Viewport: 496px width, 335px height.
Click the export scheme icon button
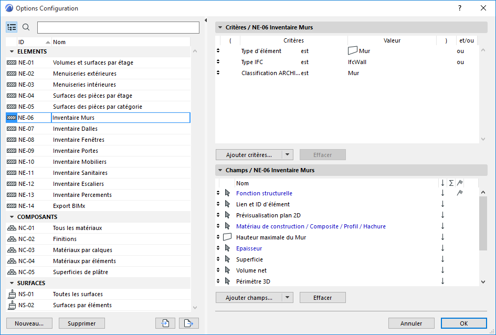189,323
